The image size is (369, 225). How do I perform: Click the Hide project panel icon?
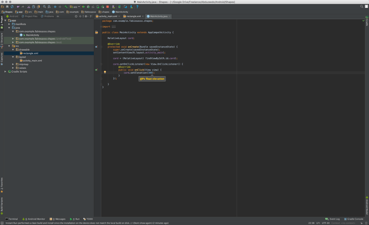91,16
